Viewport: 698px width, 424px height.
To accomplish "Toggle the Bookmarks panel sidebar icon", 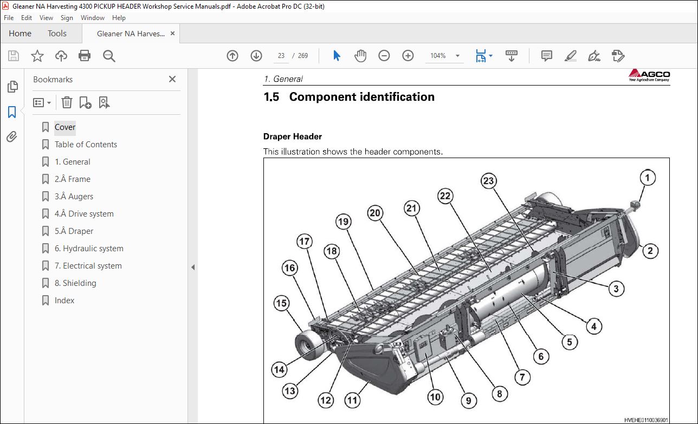I will click(12, 112).
